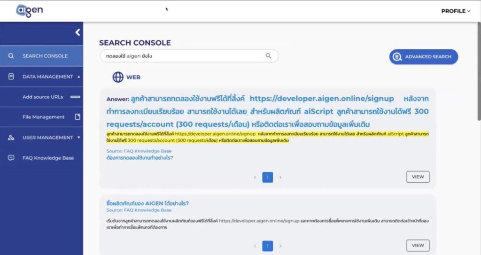This screenshot has width=481, height=255.
Task: Collapse the sidebar with the chevron arrow
Action: pos(78,32)
